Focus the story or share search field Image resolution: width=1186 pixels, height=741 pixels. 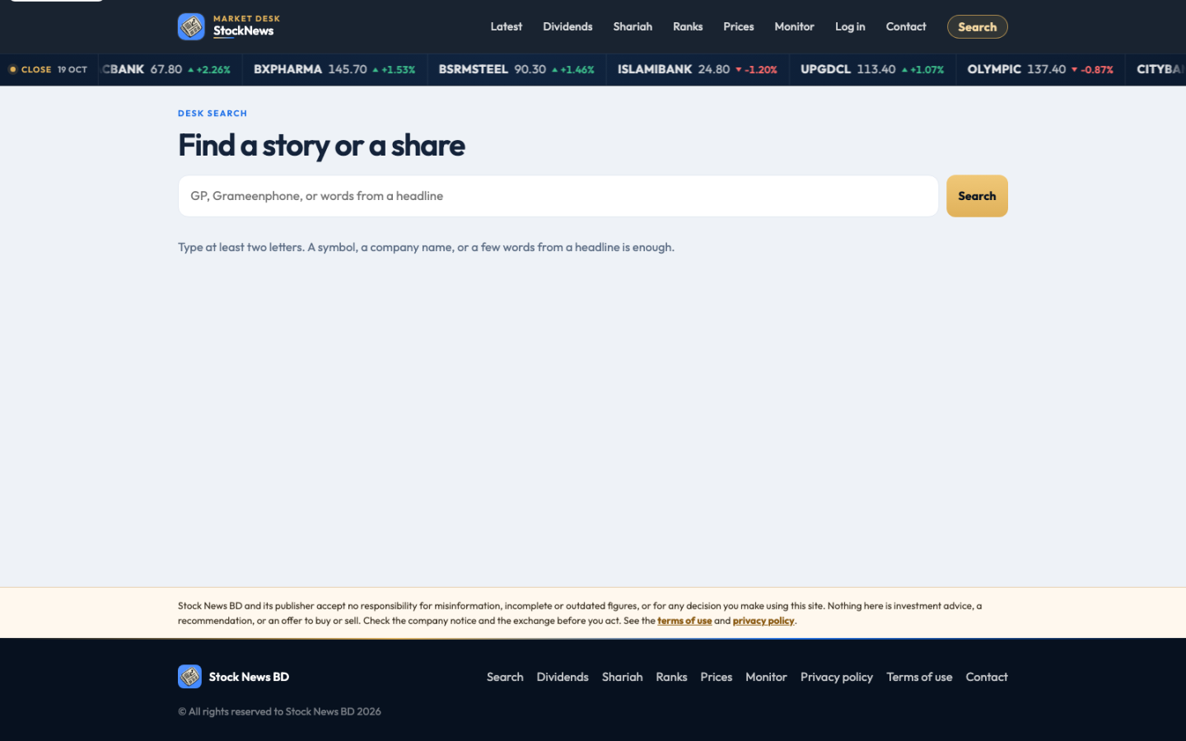click(x=558, y=196)
